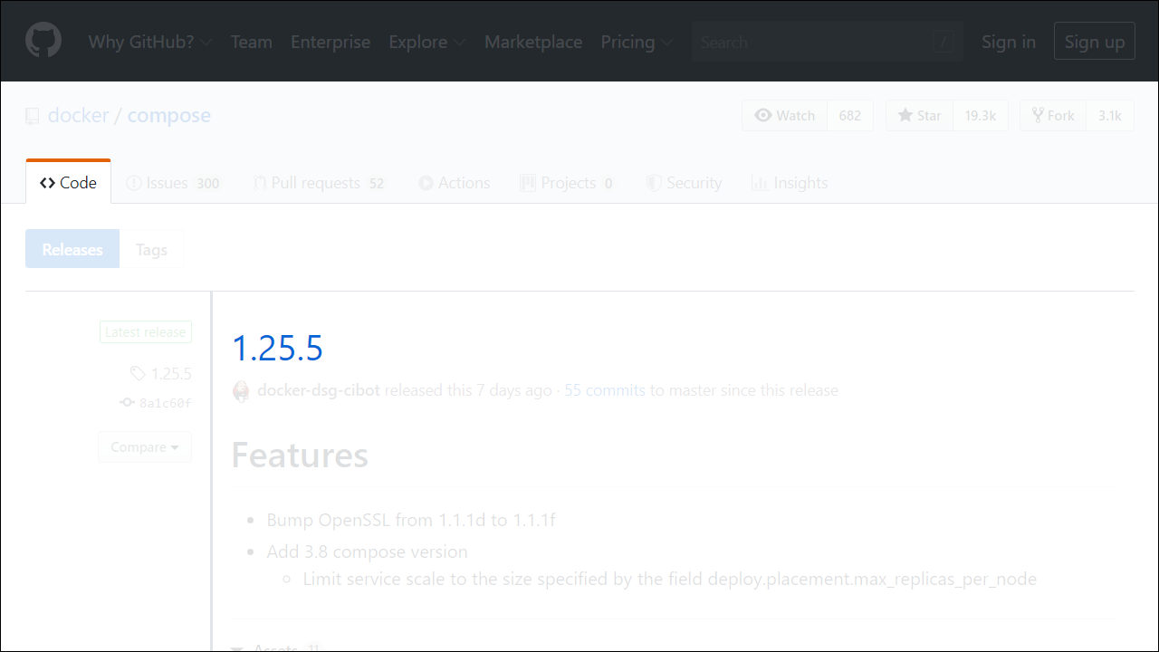View the 682 watchers count
Viewport: 1159px width, 652px height.
850,115
